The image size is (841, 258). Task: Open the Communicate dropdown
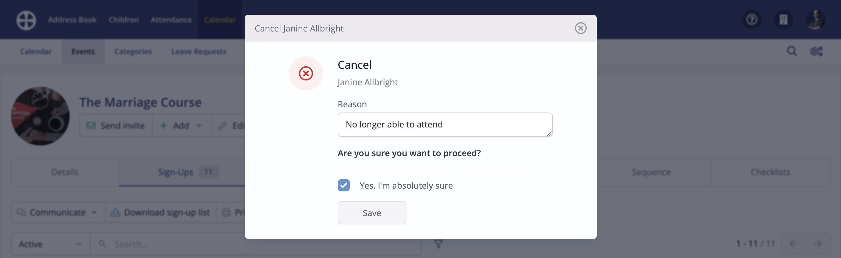point(58,212)
